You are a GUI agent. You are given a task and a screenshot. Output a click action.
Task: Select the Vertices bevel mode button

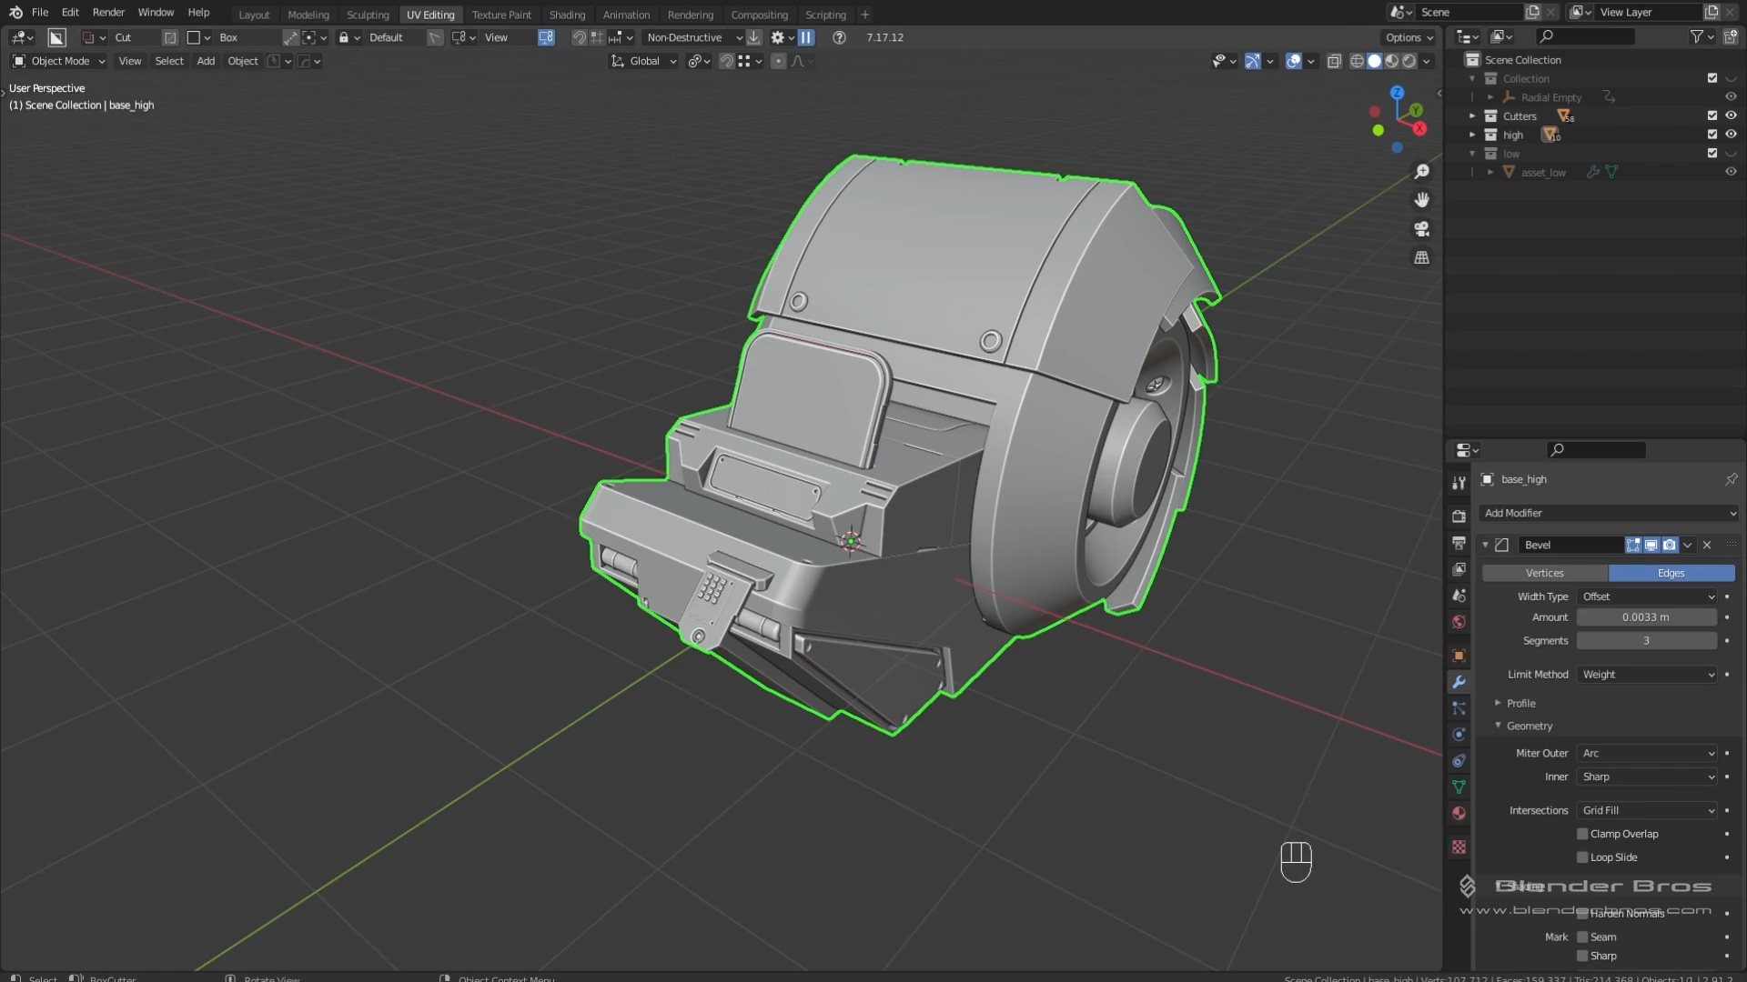click(x=1544, y=573)
